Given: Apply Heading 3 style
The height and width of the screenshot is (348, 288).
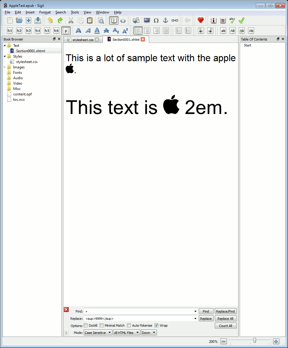Looking at the screenshot, I should point(28,31).
